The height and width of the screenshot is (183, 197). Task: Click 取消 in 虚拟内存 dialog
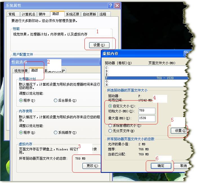[182, 166]
